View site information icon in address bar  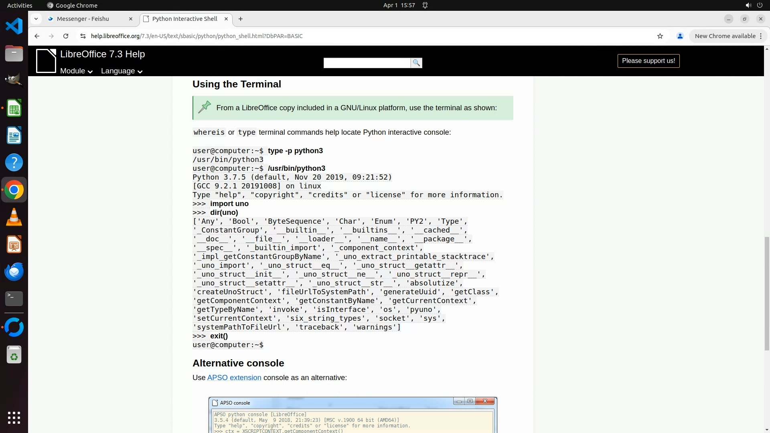click(x=83, y=36)
